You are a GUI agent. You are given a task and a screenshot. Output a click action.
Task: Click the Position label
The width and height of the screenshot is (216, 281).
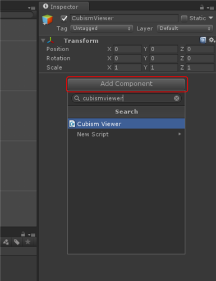click(57, 49)
